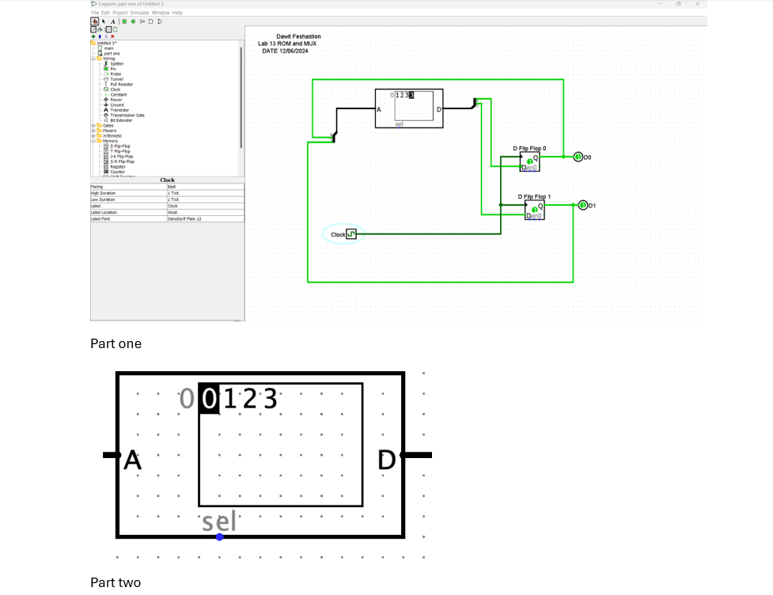Toggle the D0 output pin state
The width and height of the screenshot is (773, 595).
578,157
